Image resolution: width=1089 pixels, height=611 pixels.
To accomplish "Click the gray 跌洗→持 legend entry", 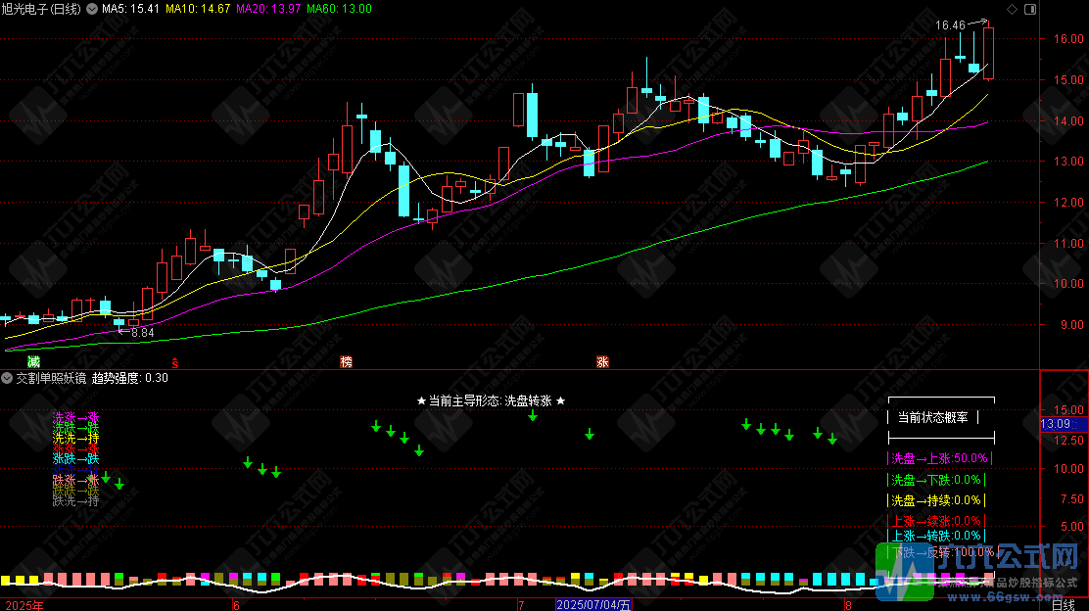I will (x=75, y=500).
